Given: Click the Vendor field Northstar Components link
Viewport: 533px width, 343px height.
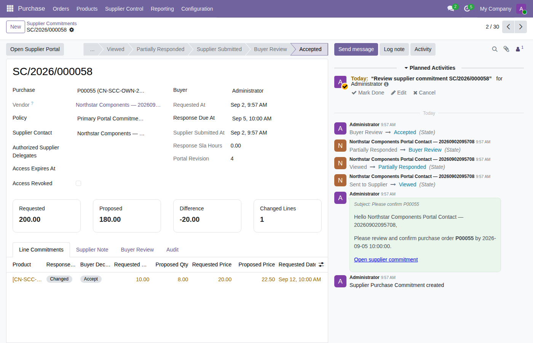Looking at the screenshot, I should [118, 105].
